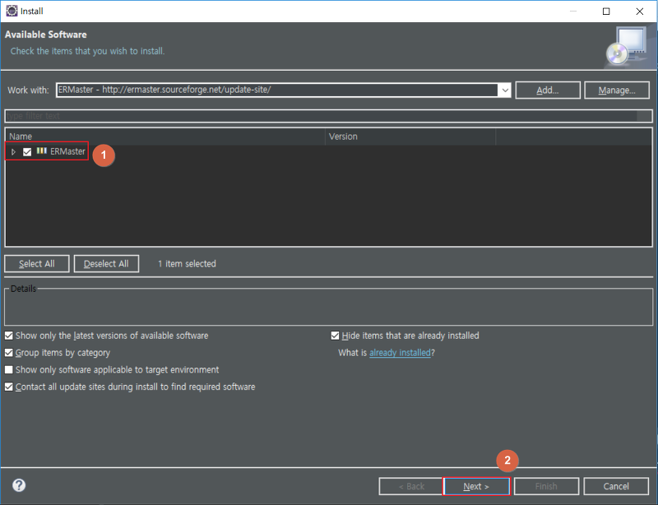Uncheck the ERMaster checkbox
The image size is (658, 505).
click(x=27, y=151)
